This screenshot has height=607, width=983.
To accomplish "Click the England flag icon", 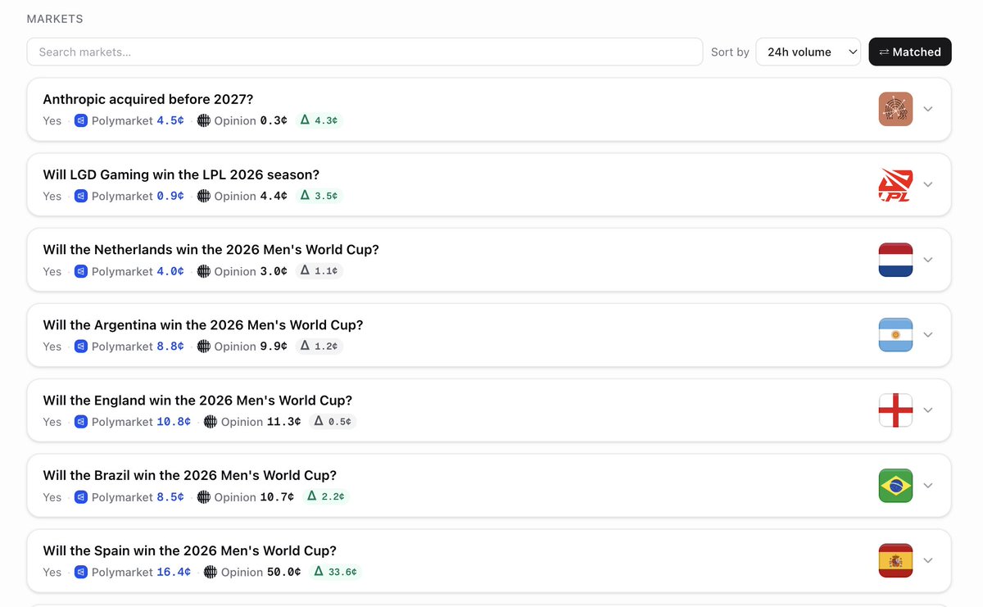I will tap(895, 410).
